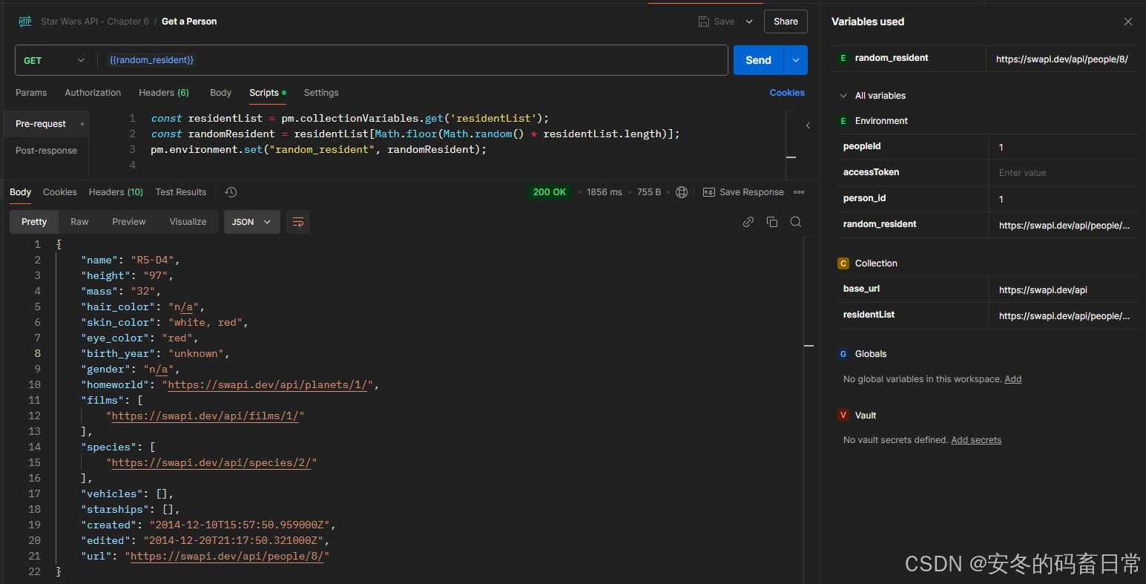This screenshot has height=584, width=1146.
Task: Copy the response body icon
Action: pyautogui.click(x=772, y=222)
